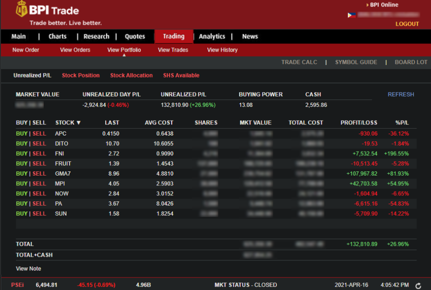Open the Research menu
The width and height of the screenshot is (431, 290).
pyautogui.click(x=96, y=37)
